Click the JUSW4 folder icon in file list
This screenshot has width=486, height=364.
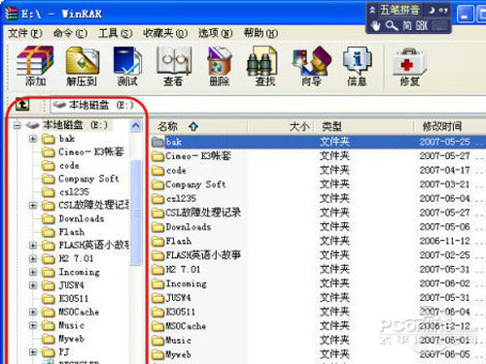[x=158, y=298]
